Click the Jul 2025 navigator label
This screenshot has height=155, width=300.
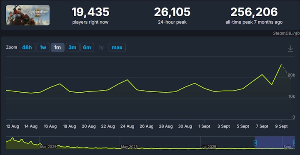[x=209, y=147]
